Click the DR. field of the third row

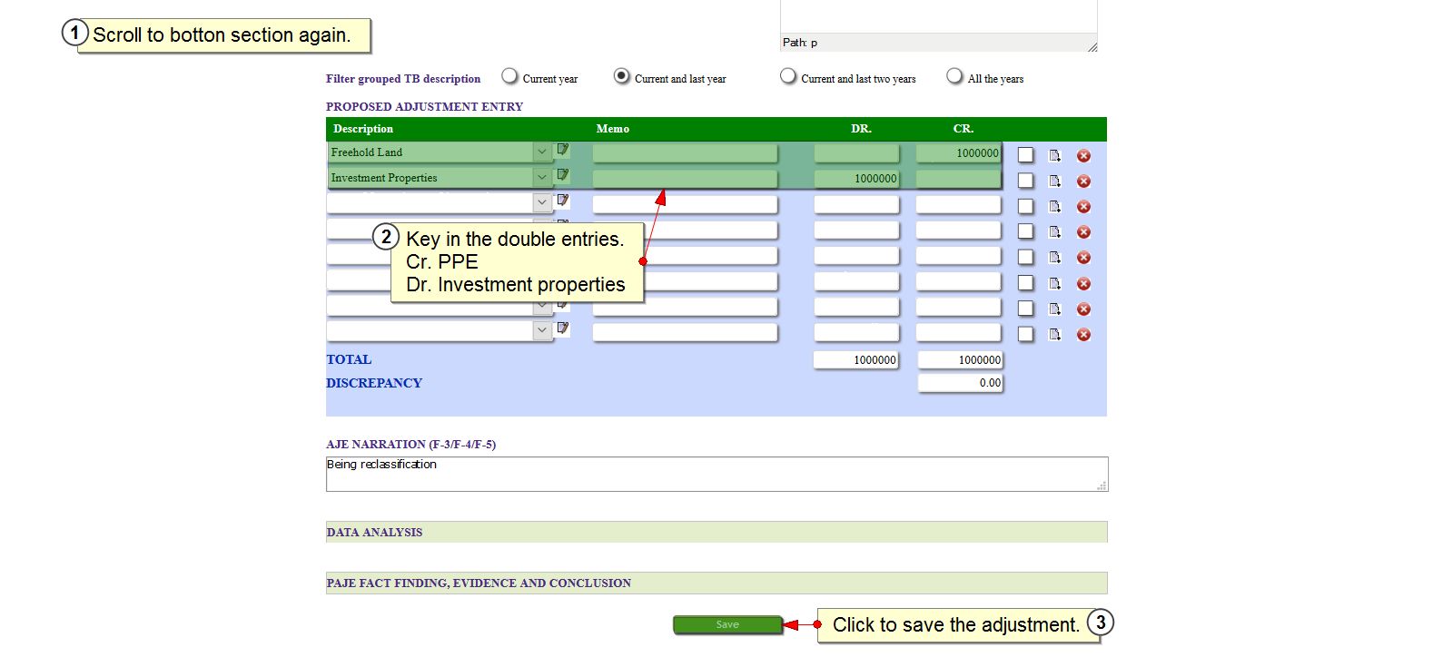pos(855,205)
